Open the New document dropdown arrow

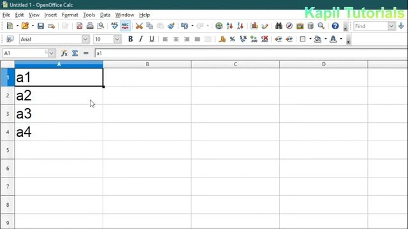17,26
